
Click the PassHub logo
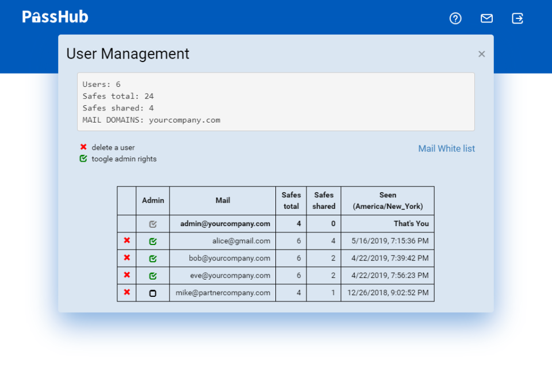pyautogui.click(x=55, y=16)
